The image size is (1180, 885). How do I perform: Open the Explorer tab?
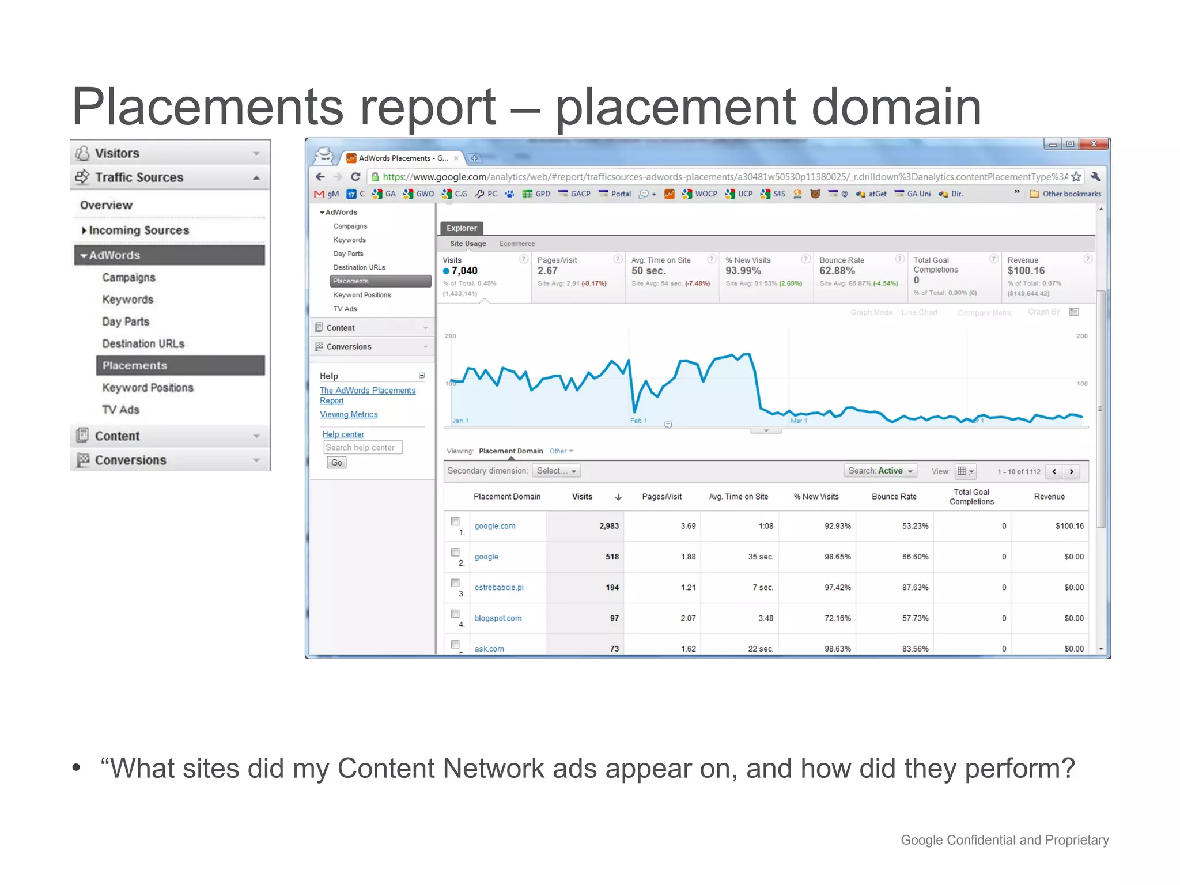point(462,228)
